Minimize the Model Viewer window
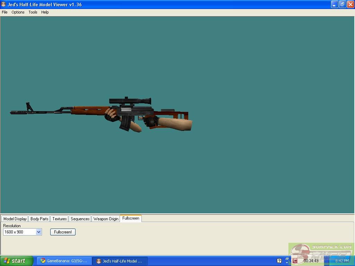The width and height of the screenshot is (355, 266). coord(335,4)
